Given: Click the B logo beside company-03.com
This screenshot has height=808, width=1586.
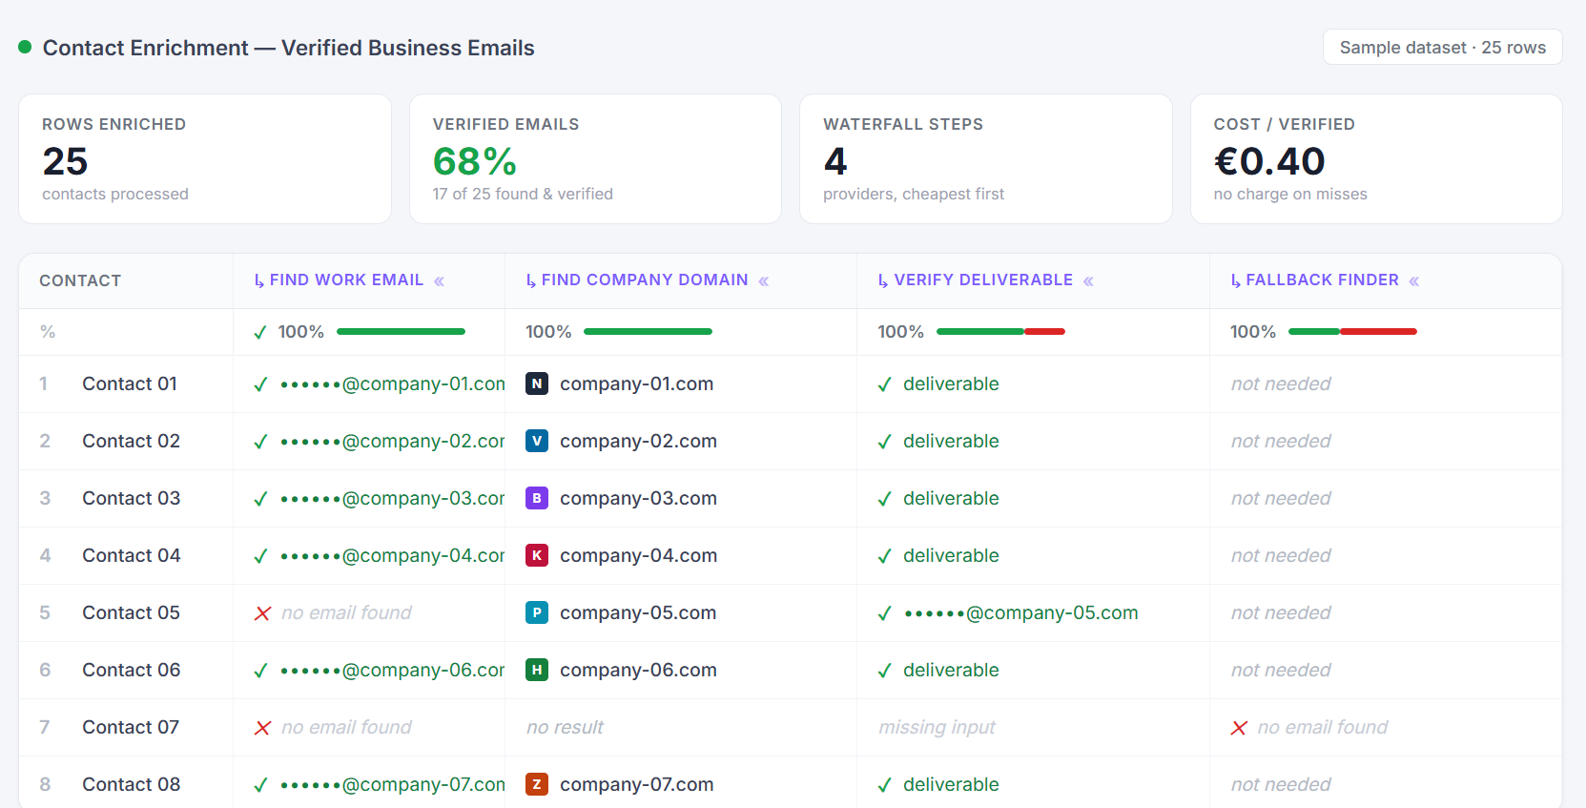Looking at the screenshot, I should click(x=537, y=498).
